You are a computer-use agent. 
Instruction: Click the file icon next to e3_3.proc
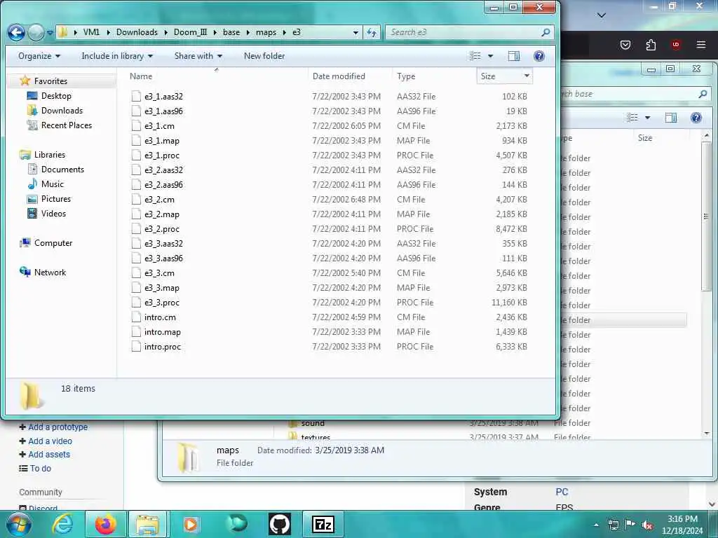[136, 303]
